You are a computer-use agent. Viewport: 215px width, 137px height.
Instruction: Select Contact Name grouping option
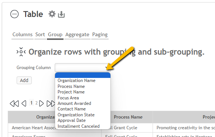[83, 109]
